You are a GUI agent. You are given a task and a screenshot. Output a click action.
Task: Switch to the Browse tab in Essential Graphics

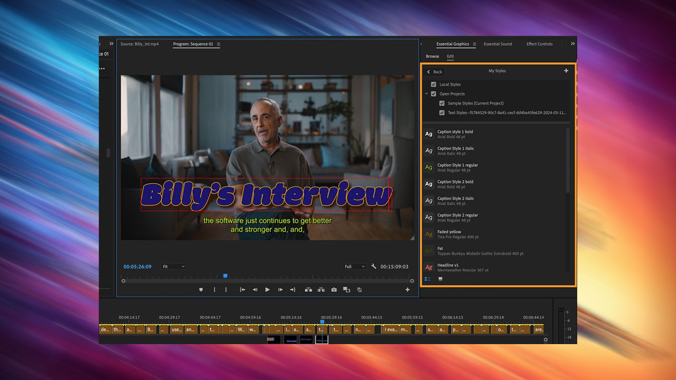[x=432, y=56]
